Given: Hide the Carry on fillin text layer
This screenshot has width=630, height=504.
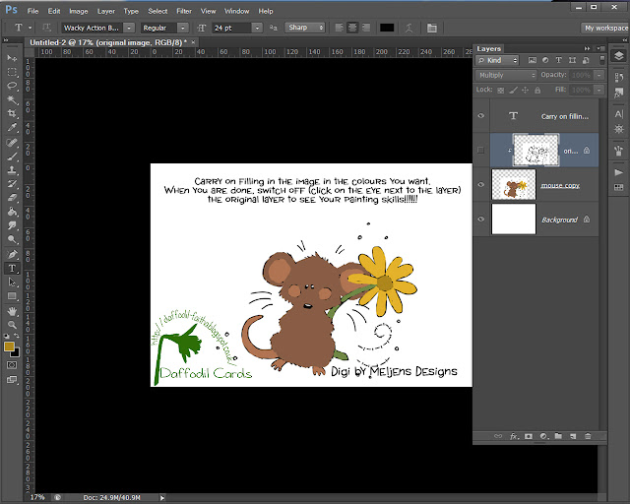Looking at the screenshot, I should 481,116.
